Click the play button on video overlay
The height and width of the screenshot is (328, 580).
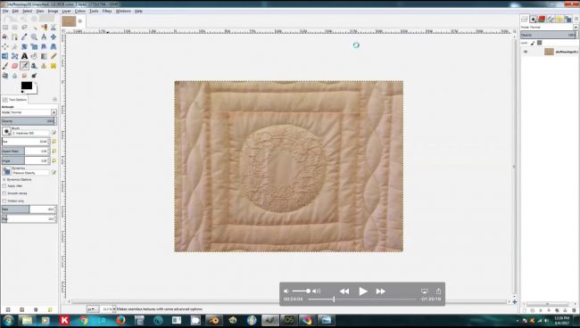coord(363,291)
